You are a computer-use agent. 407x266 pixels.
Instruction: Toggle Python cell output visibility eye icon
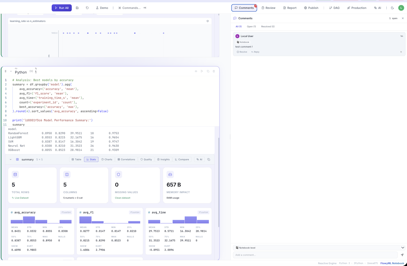196,71
